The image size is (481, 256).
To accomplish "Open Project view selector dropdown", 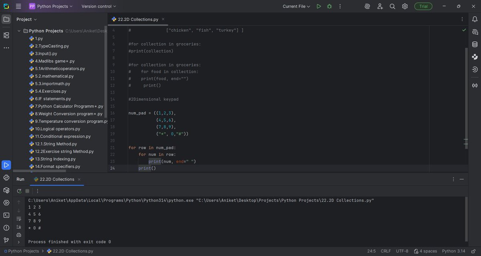I will (26, 19).
